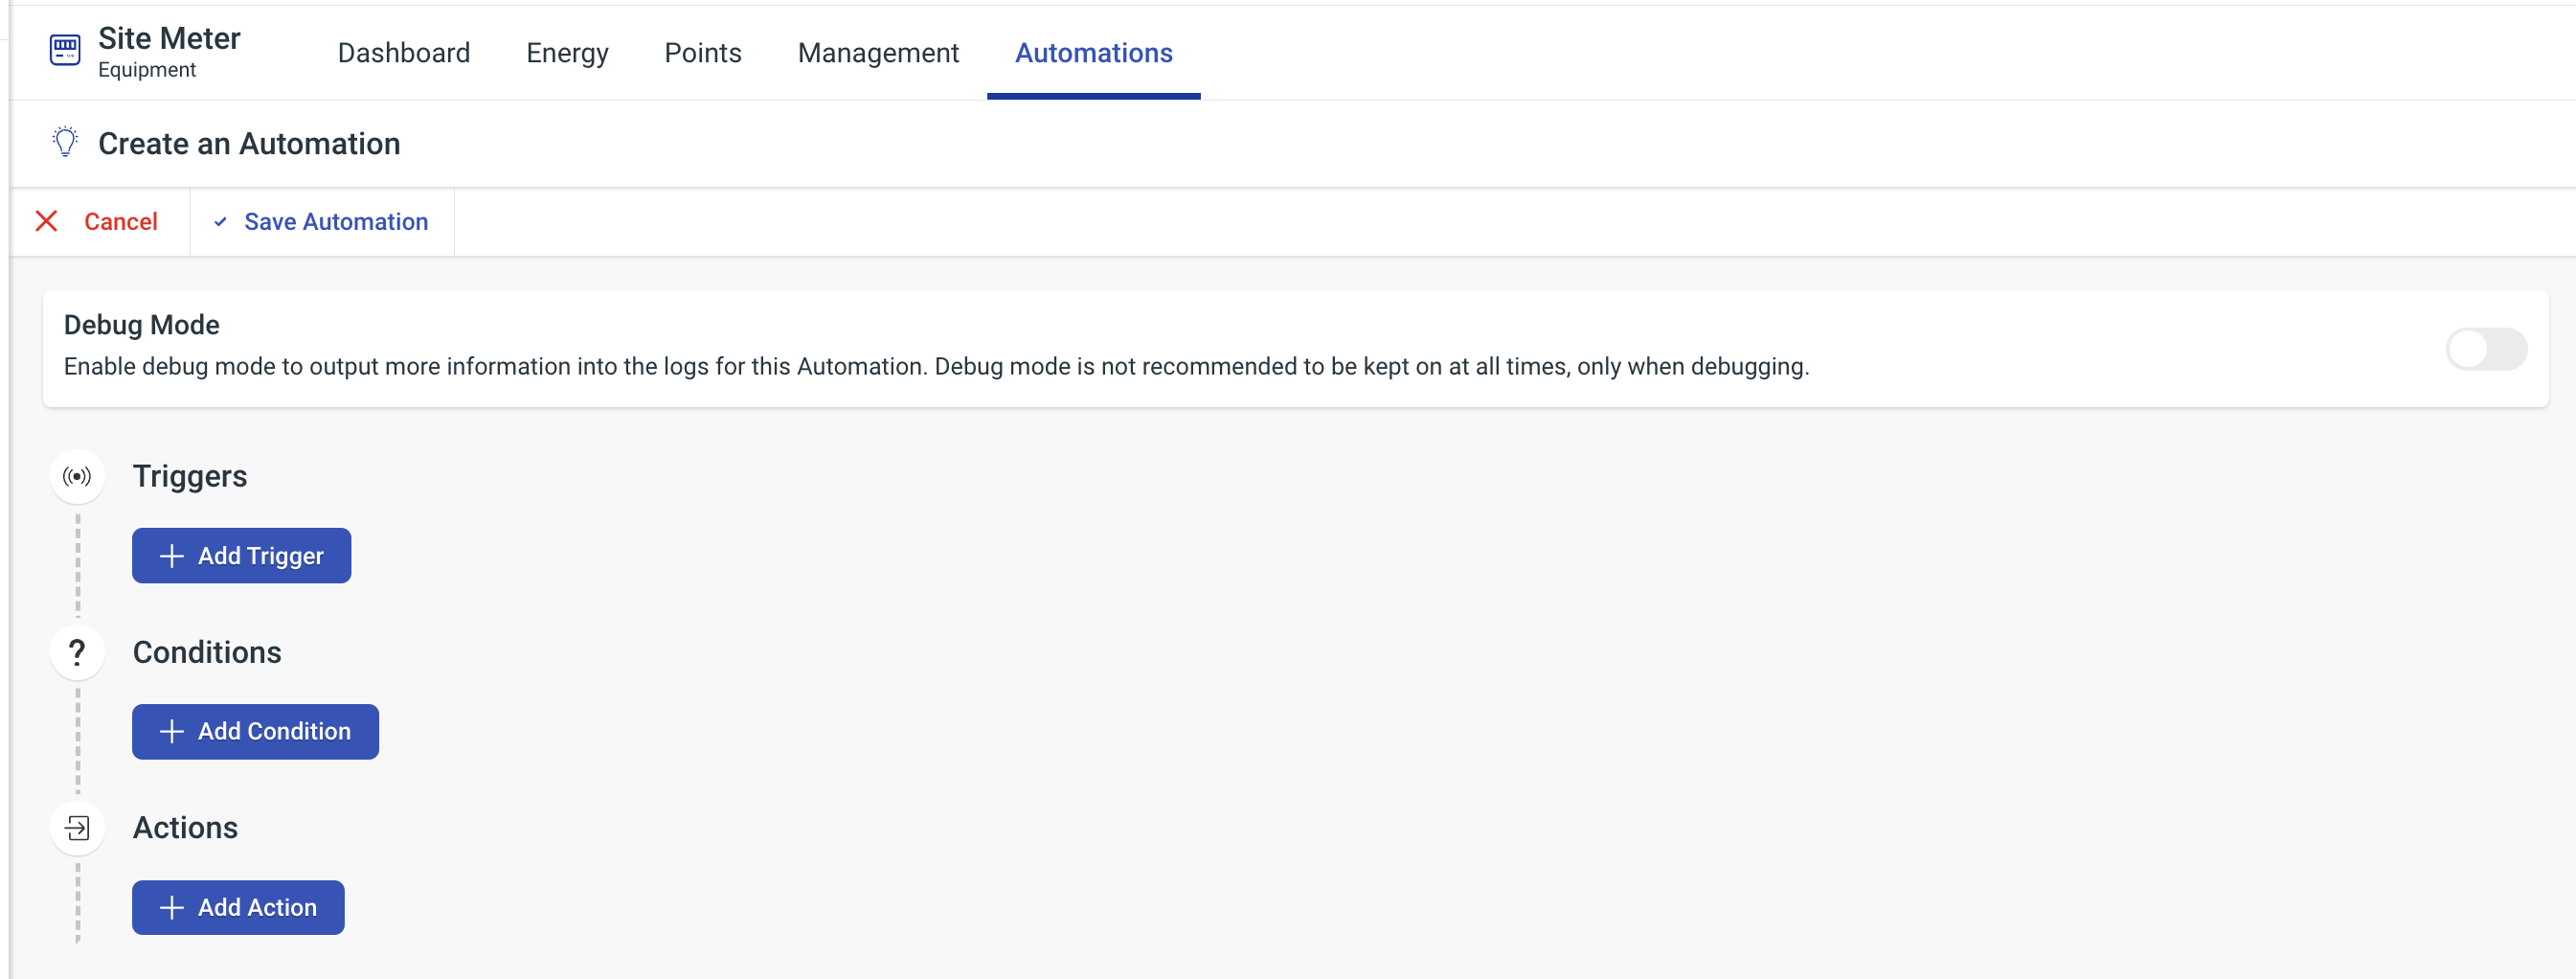Cancel creating the automation

(x=100, y=222)
